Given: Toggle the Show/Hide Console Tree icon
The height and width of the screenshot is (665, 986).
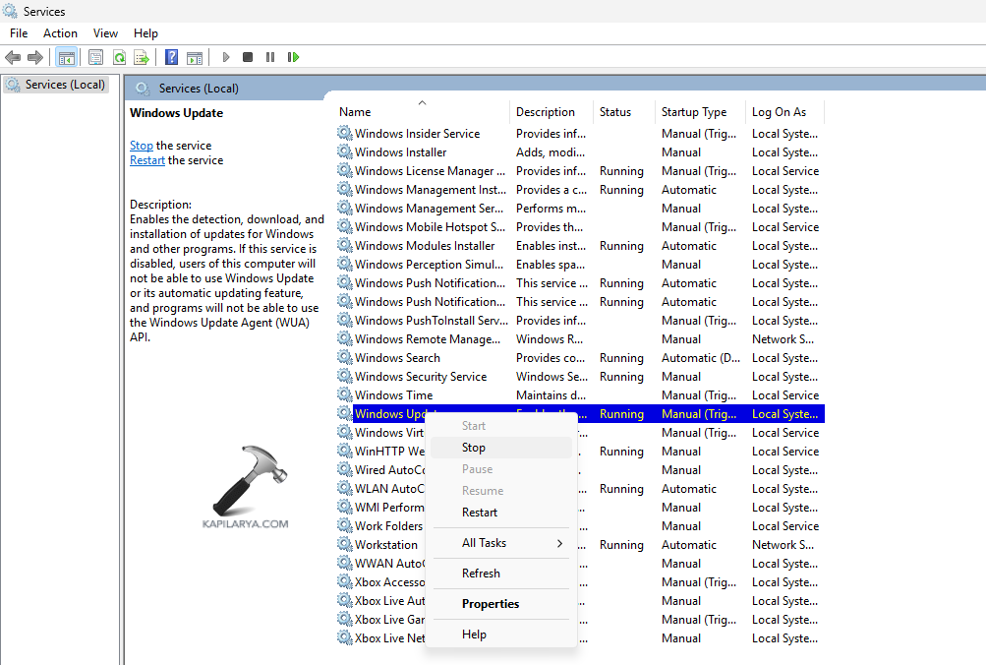Looking at the screenshot, I should click(x=67, y=57).
